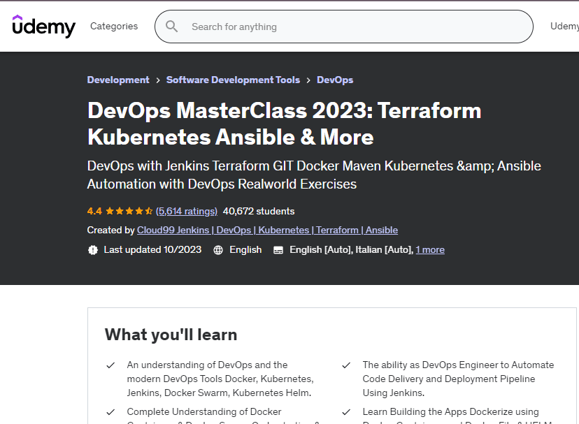Click 'Learn Building the Apps Dockerize' item

click(x=457, y=415)
